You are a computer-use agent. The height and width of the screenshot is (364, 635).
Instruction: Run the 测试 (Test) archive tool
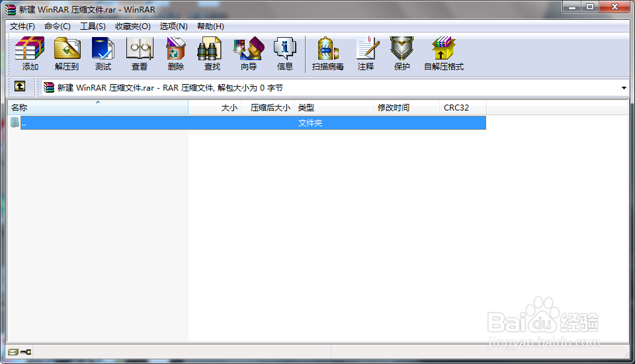[x=103, y=54]
